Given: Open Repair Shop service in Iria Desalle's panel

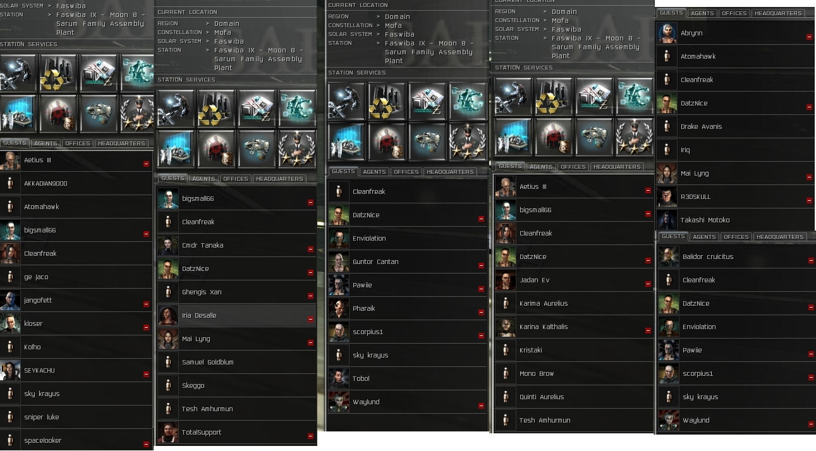Looking at the screenshot, I should [174, 108].
